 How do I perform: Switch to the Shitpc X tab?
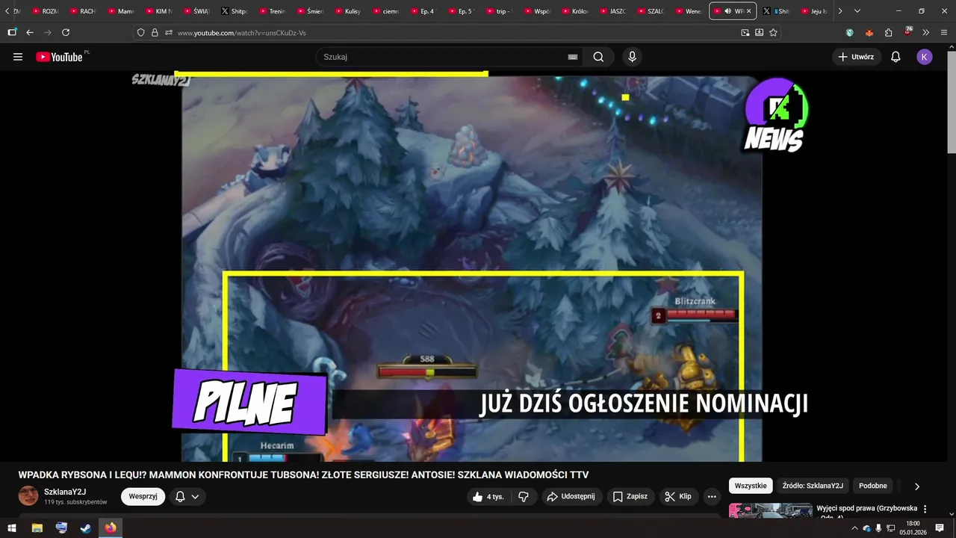pos(234,11)
